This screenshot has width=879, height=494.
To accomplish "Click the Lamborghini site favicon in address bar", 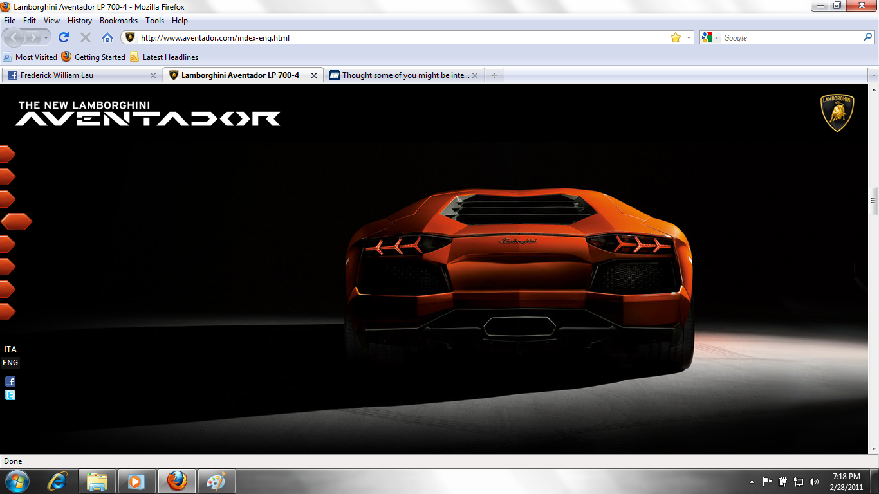I will point(130,37).
